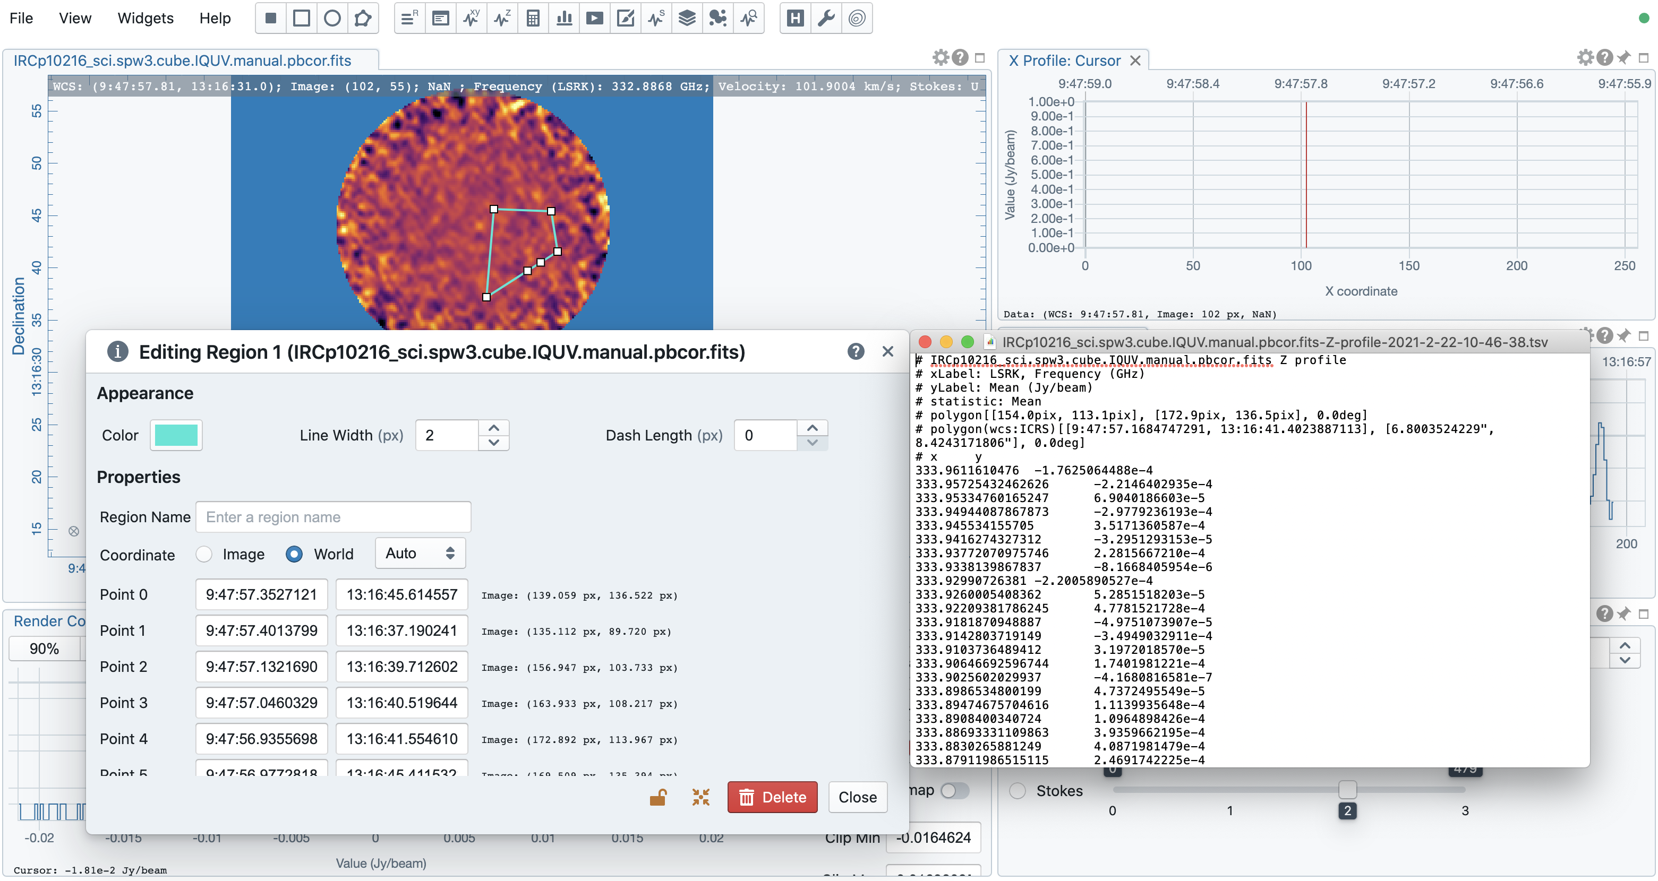This screenshot has height=881, width=1658.
Task: Open the Statistics widget
Action: coord(532,18)
